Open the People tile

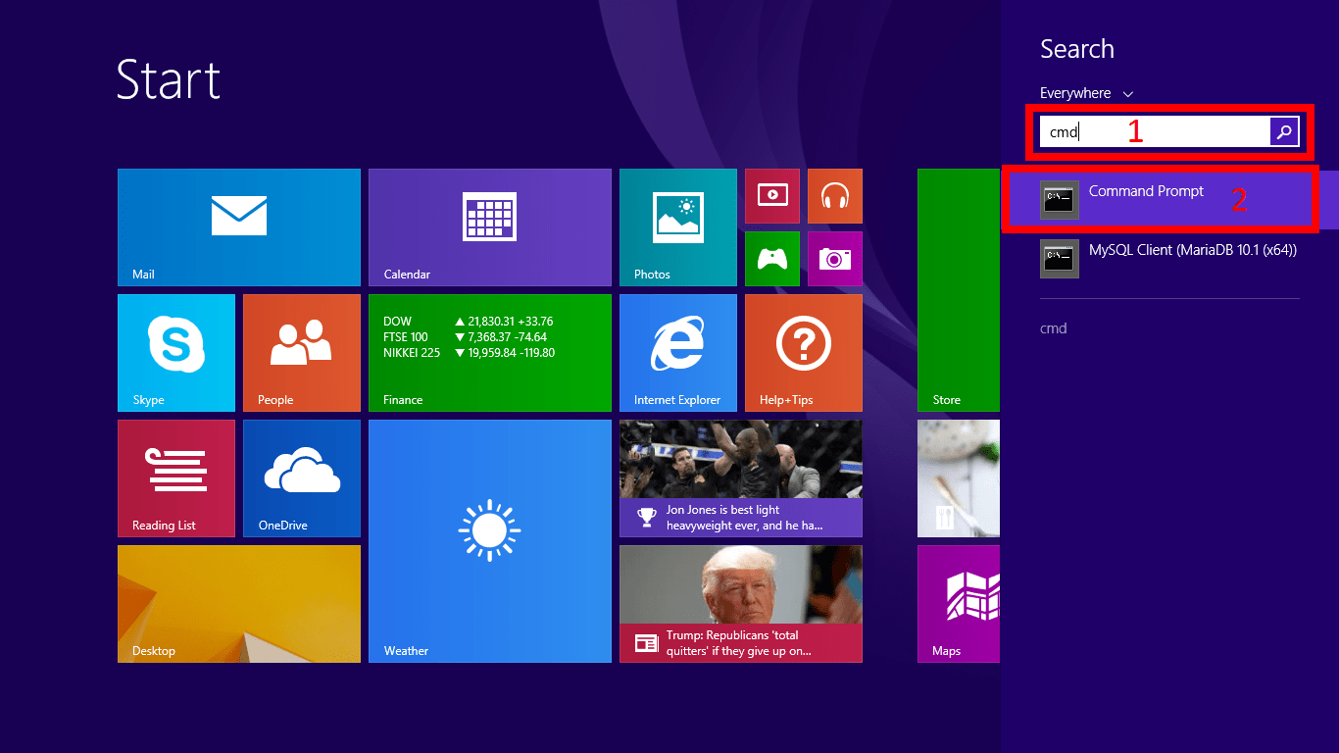point(302,353)
